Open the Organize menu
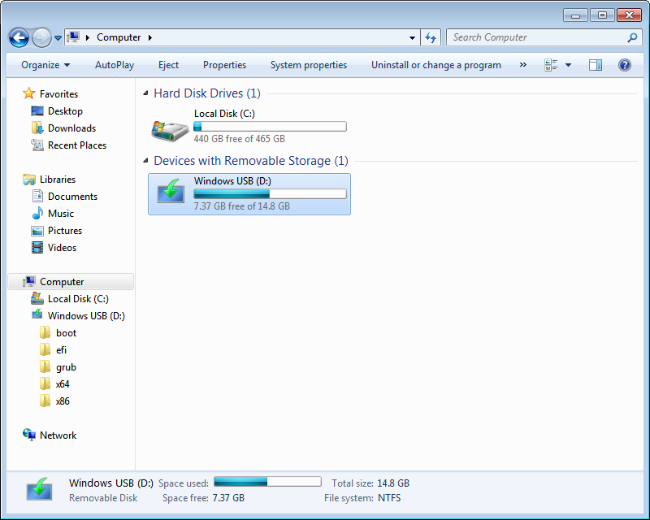The width and height of the screenshot is (650, 520). point(45,65)
